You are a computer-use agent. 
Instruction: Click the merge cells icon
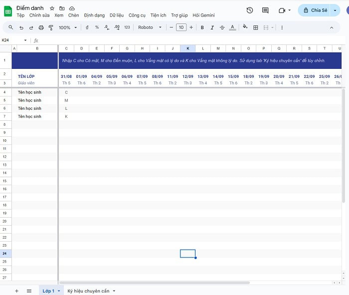coord(266,27)
